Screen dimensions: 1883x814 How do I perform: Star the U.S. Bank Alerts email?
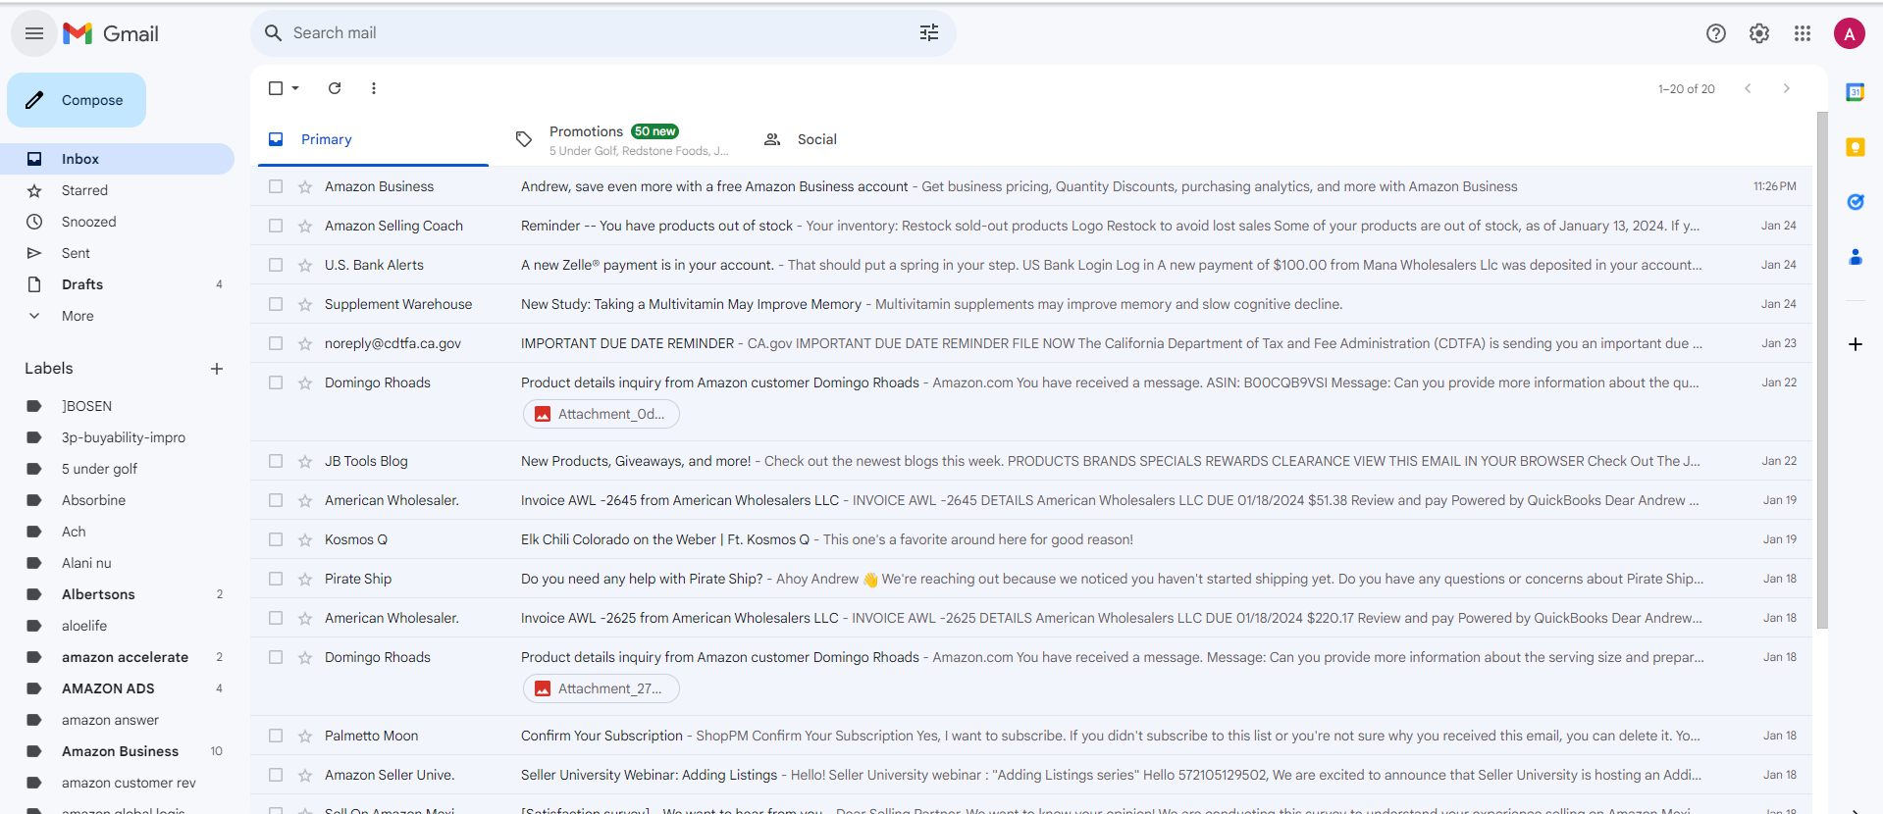click(305, 265)
